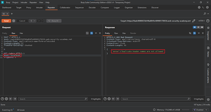Click the Cancel button
Image resolution: width=211 pixels, height=112 pixels.
point(22,21)
